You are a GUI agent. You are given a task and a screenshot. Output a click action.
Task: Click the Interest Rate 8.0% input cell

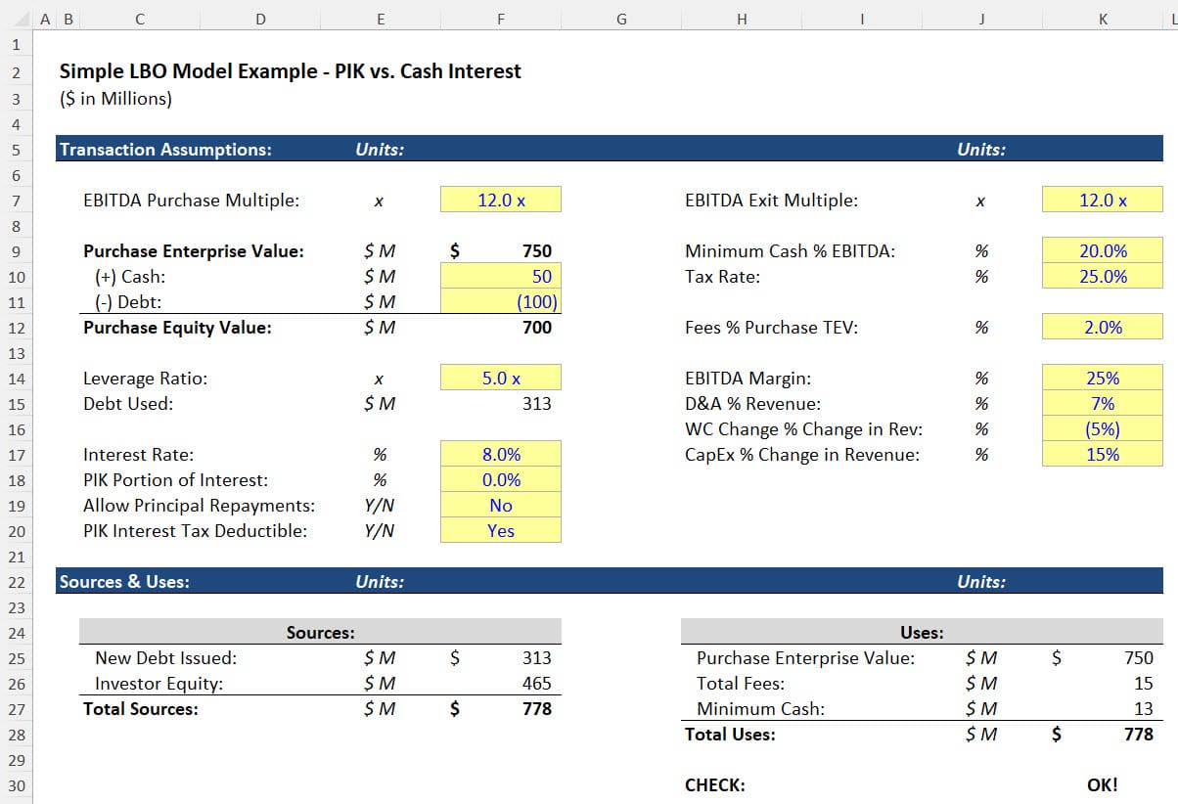click(501, 454)
